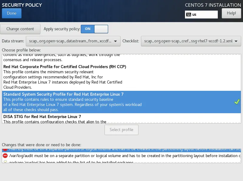Click the keyboard layout icon
Image resolution: width=243 pixels, height=181 pixels.
coord(189,15)
